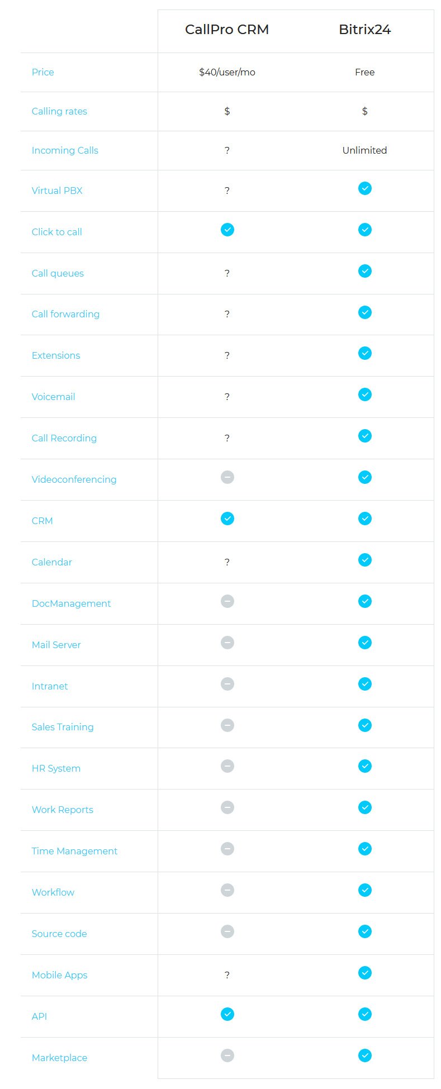441x1089 pixels.
Task: Click Bitrix24 checkmark for Mobile Apps
Action: (364, 973)
